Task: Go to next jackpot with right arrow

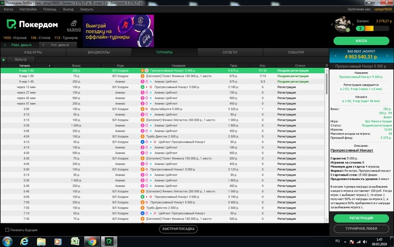Action: pos(387,56)
